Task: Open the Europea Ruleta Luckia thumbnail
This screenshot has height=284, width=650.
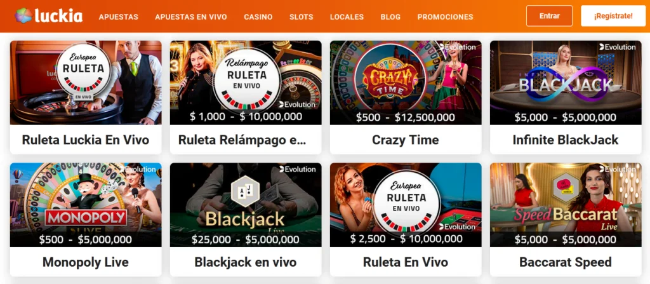Action: click(86, 83)
